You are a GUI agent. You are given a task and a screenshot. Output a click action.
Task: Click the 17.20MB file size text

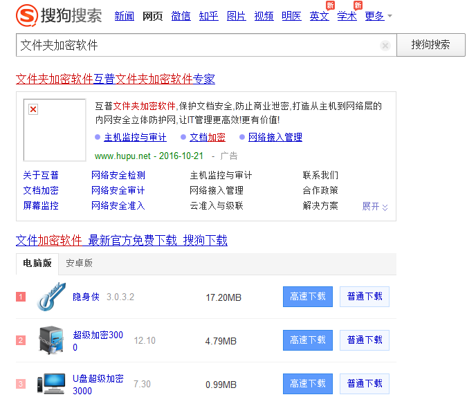223,297
